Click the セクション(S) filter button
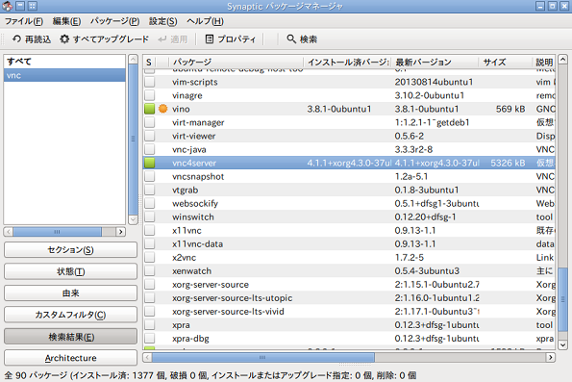572x382 pixels. tap(71, 250)
